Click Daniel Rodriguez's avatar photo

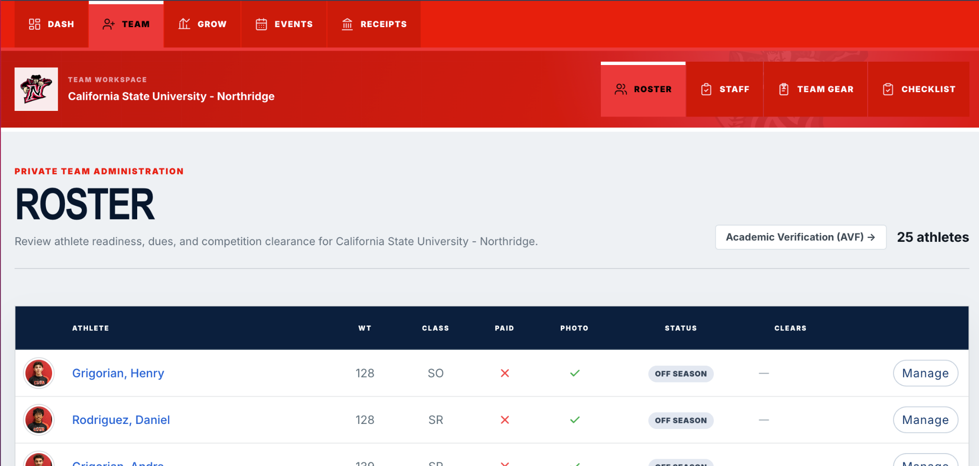point(39,420)
